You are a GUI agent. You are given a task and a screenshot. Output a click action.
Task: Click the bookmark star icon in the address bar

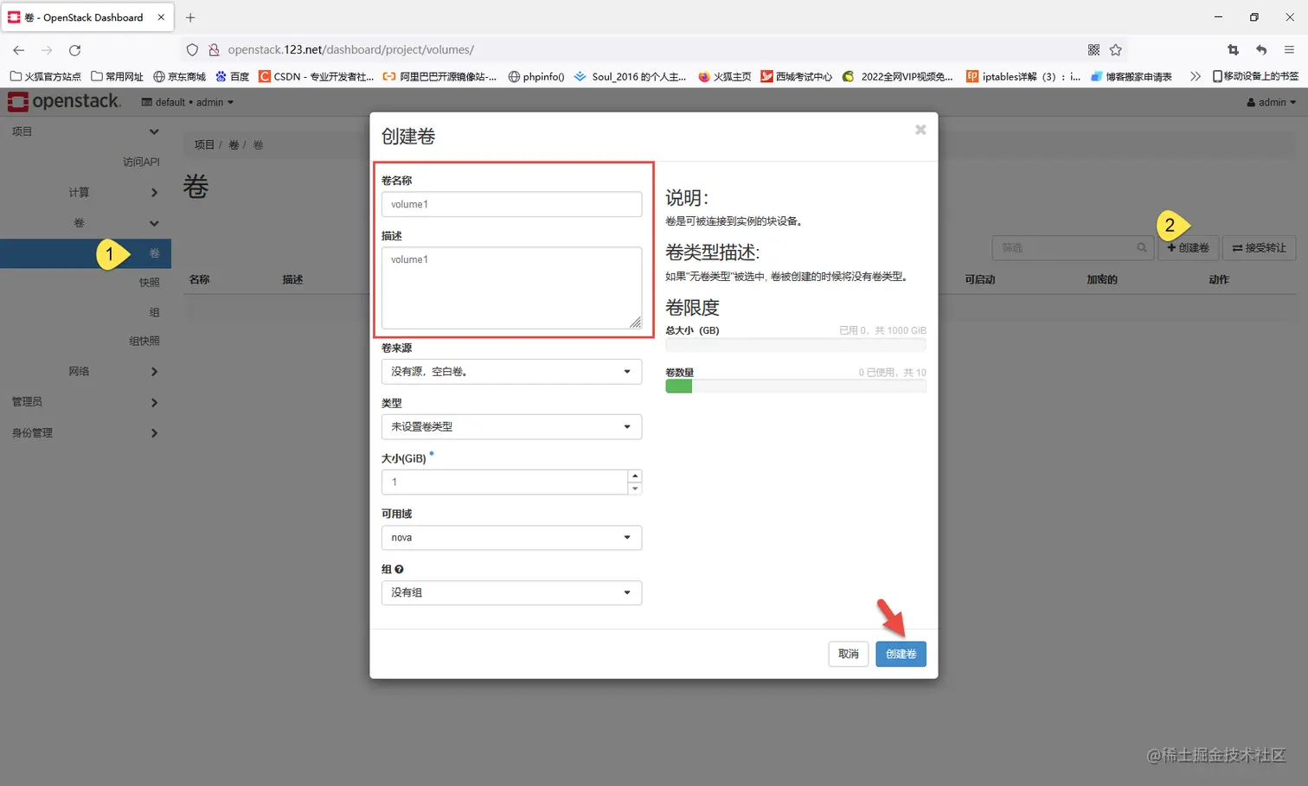[1116, 49]
